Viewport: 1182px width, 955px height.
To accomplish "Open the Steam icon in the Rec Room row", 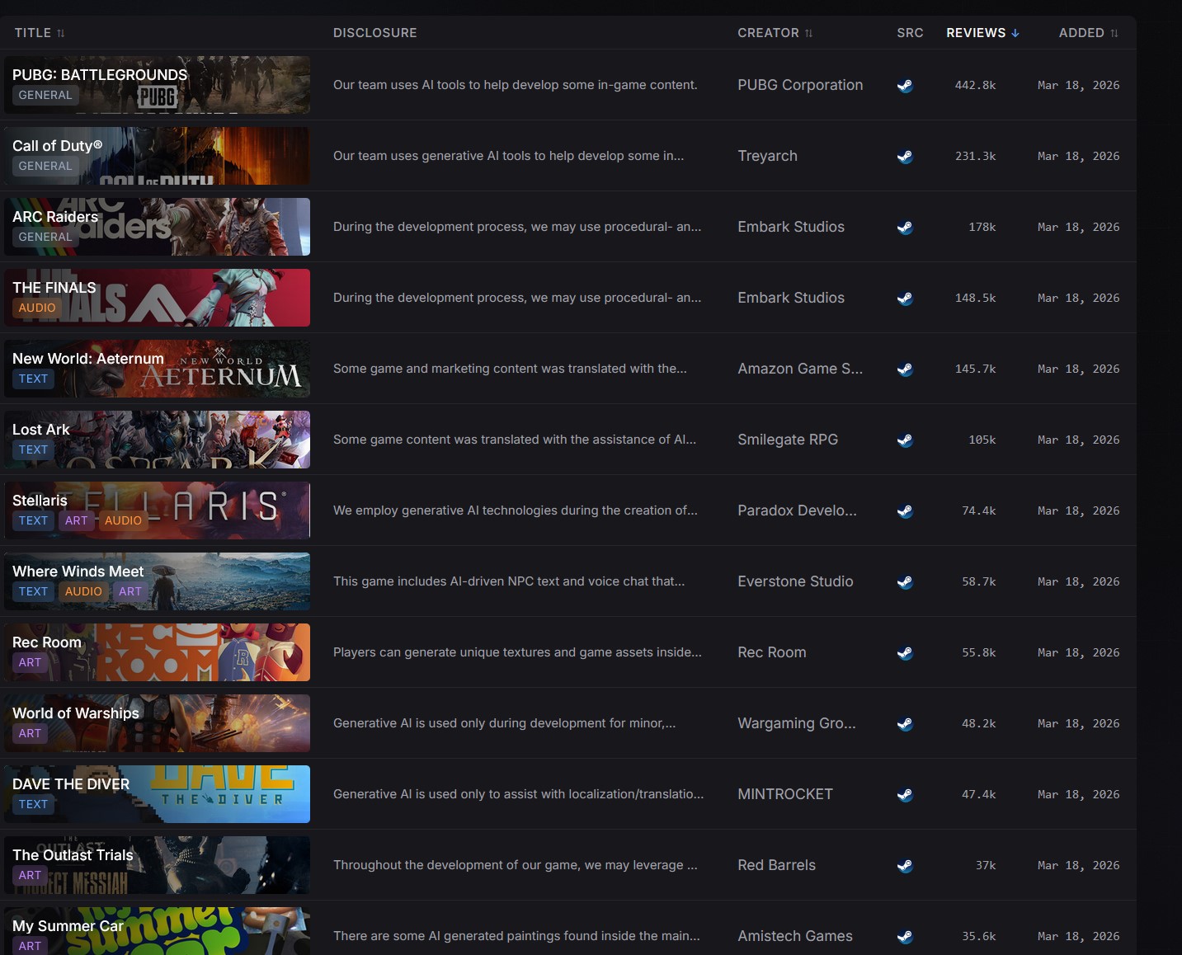I will point(905,653).
